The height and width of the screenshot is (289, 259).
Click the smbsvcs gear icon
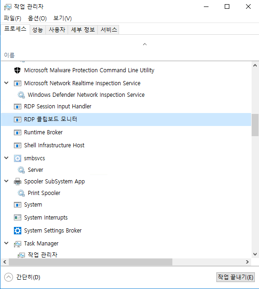(18, 158)
